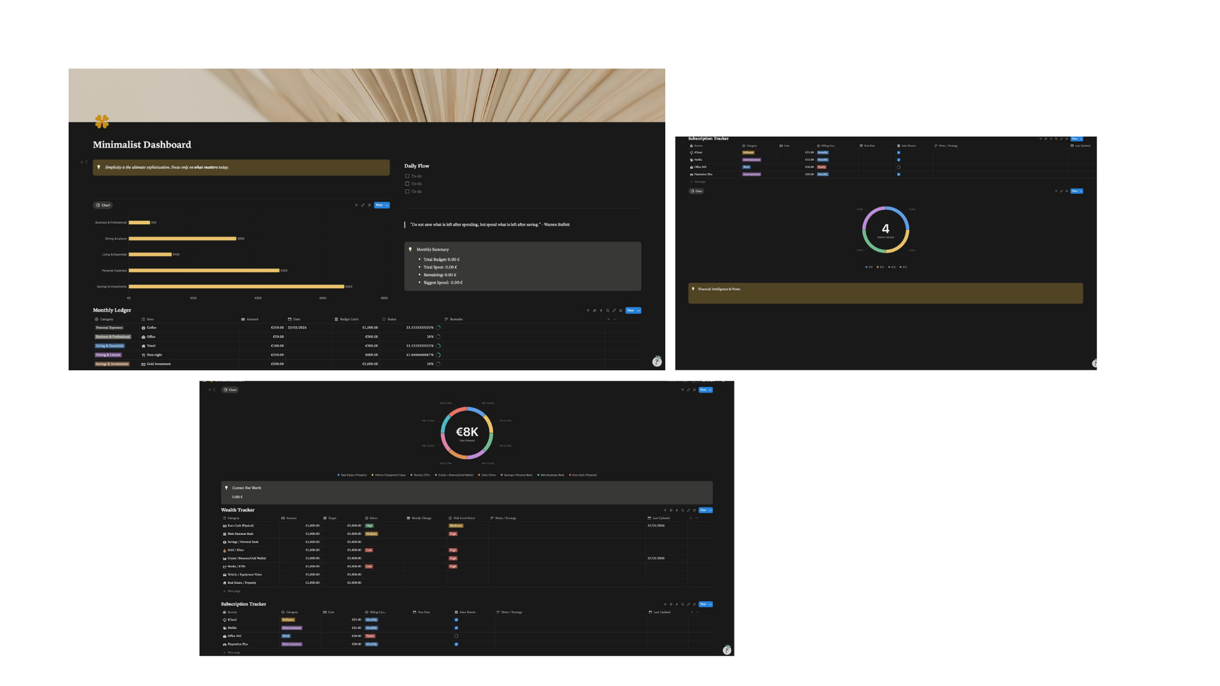Viewport: 1220px width, 686px height.
Task: Open the Monthly Ledger filter icon
Action: pyautogui.click(x=588, y=311)
